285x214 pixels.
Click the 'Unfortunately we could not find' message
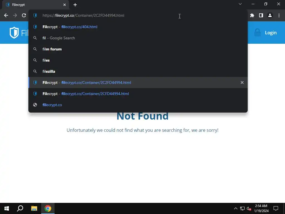pyautogui.click(x=142, y=130)
